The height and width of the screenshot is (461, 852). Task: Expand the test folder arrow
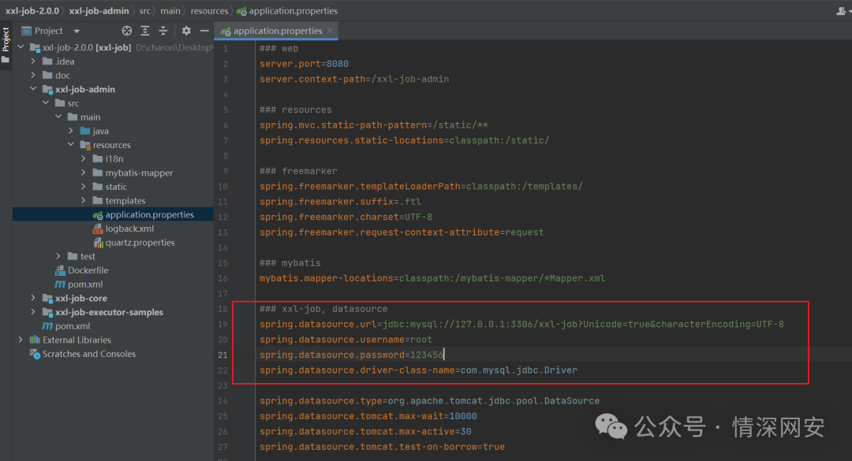58,256
